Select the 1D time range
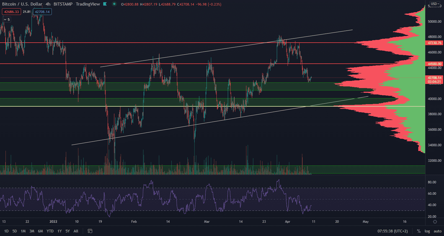This screenshot has width=444, height=236. click(x=6, y=231)
